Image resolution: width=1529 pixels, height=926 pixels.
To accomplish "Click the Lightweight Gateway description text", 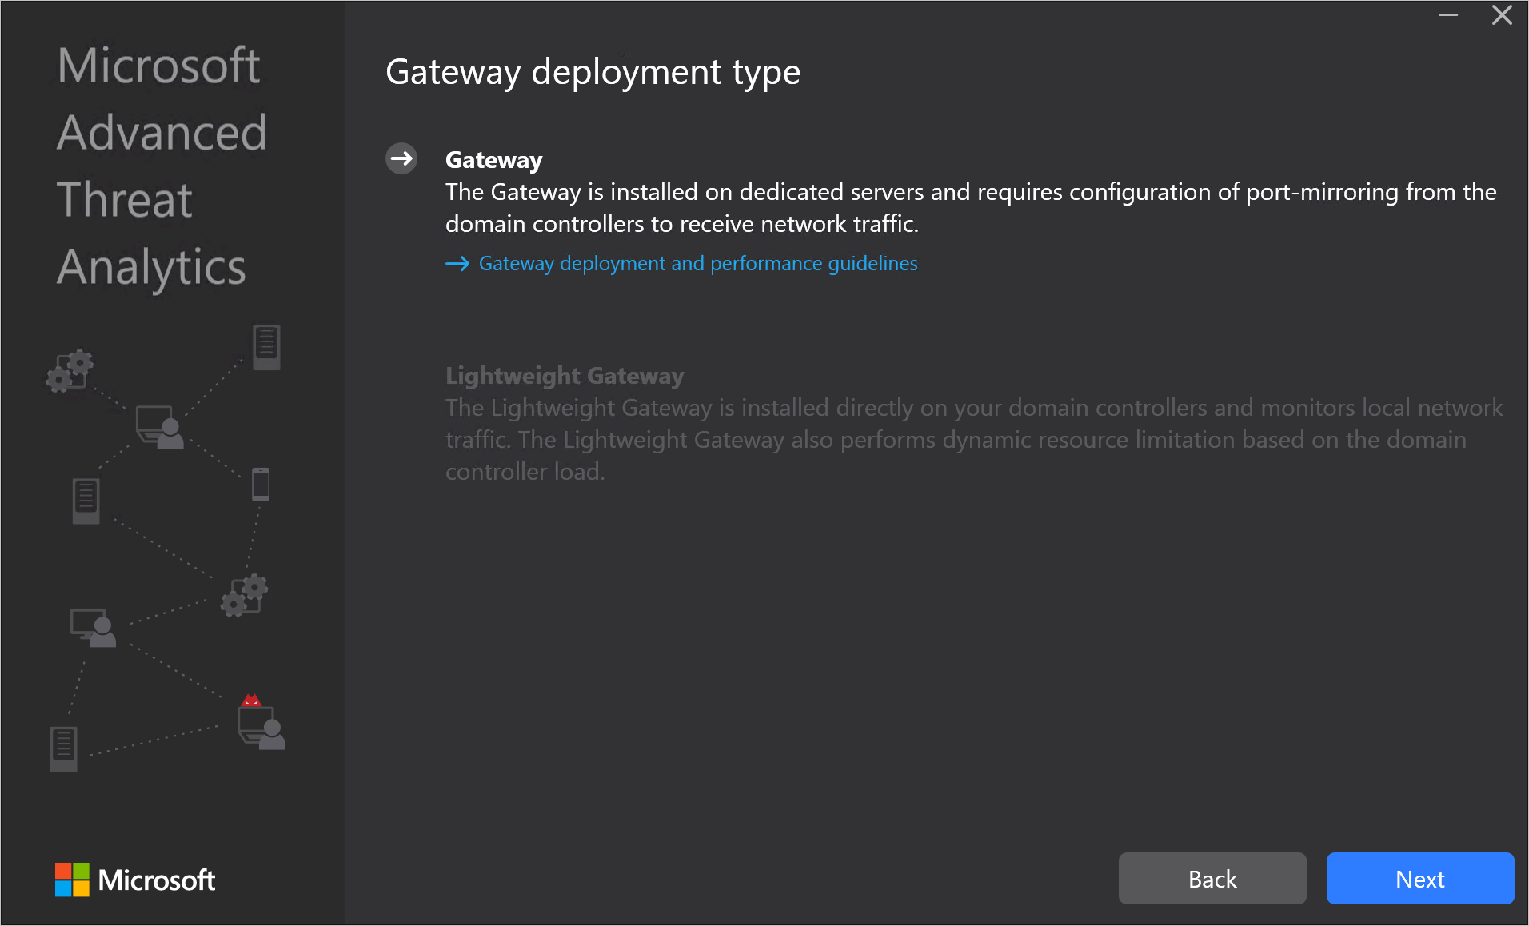I will [974, 440].
